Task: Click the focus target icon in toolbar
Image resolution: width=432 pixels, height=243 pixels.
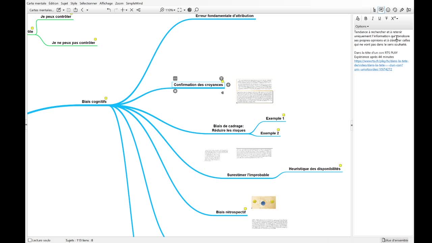Action: 189,10
